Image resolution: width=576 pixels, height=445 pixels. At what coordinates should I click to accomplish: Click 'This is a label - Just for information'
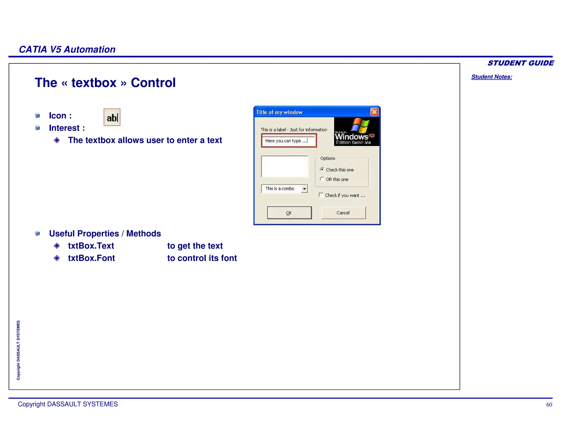point(294,130)
